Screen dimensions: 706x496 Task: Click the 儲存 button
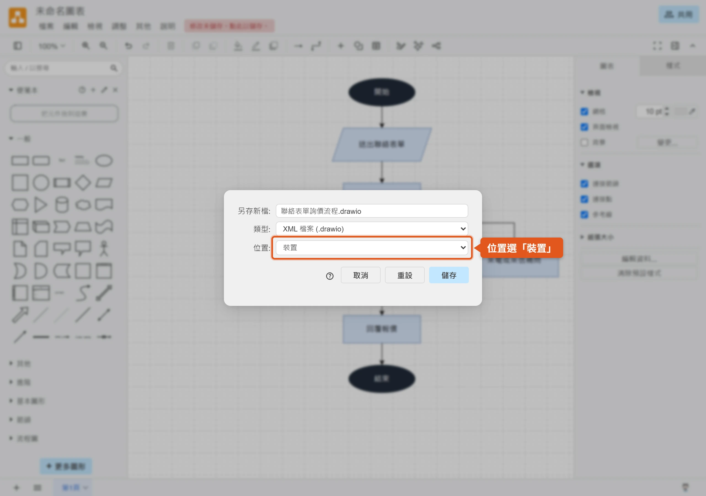click(449, 275)
